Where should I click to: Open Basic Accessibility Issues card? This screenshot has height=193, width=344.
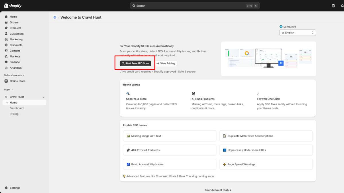point(169,164)
